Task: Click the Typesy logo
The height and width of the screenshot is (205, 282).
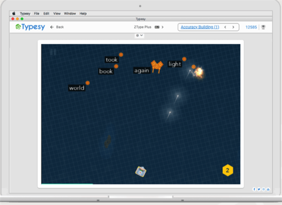Action: click(30, 27)
